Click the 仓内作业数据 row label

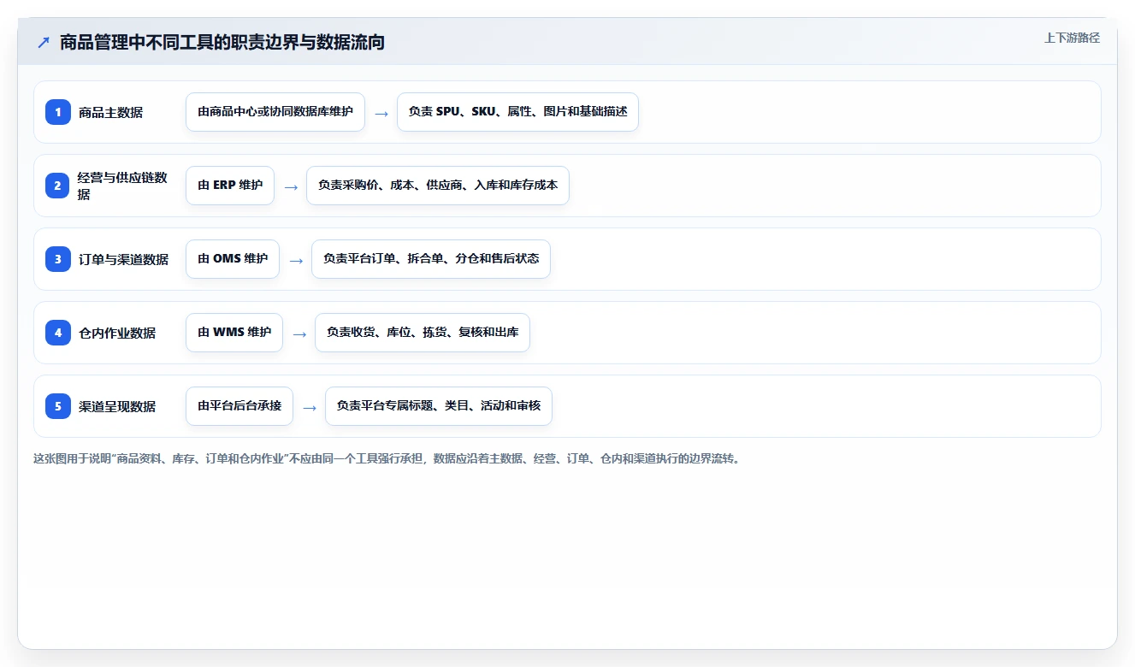click(117, 333)
